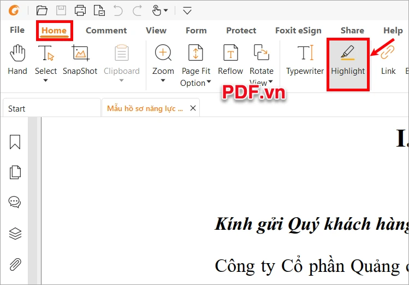Open the Comments side panel
The image size is (409, 285).
click(x=15, y=202)
